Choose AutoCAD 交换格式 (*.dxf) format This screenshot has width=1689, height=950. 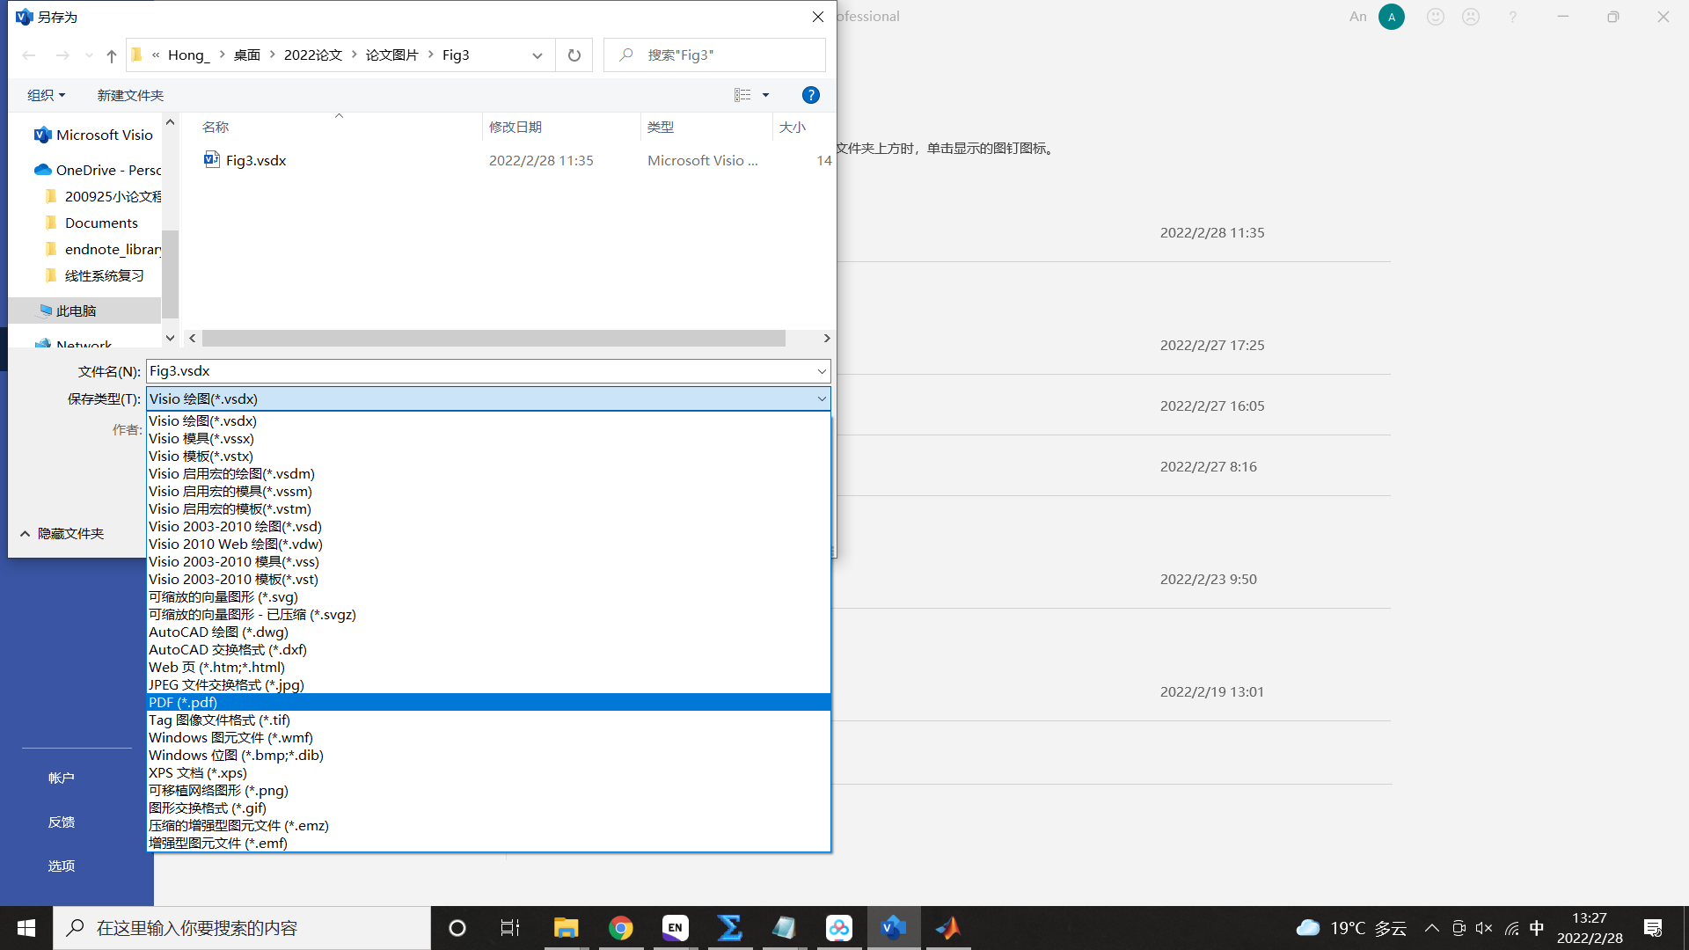(x=488, y=649)
